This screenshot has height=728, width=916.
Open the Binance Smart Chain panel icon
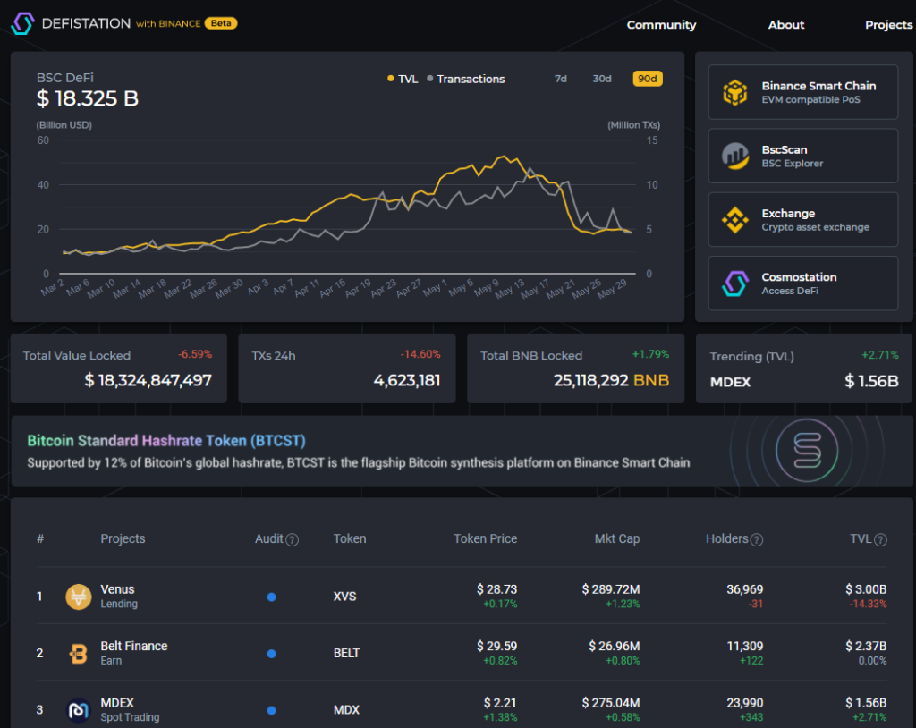pyautogui.click(x=735, y=92)
